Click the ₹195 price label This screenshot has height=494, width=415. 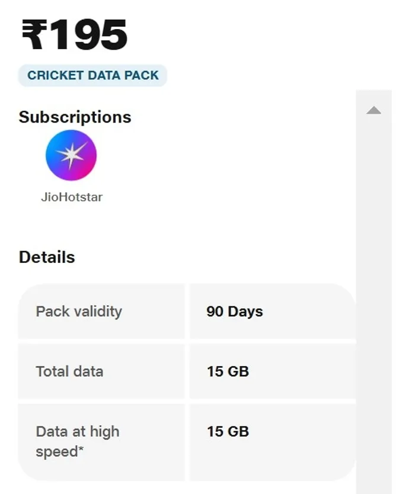point(72,34)
